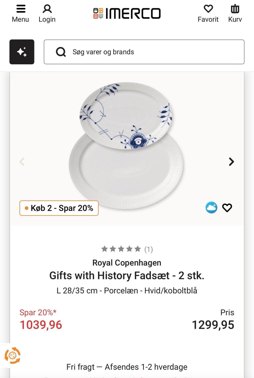Click the magnifying glass search icon
Viewport: 254px width, 378px height.
(x=61, y=52)
